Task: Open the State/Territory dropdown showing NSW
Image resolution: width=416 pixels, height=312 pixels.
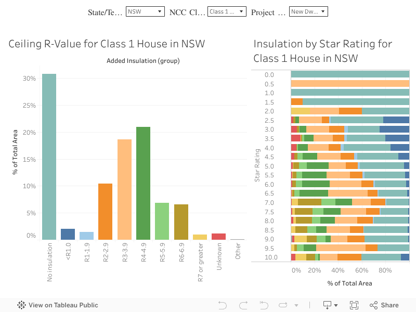Action: coord(145,11)
